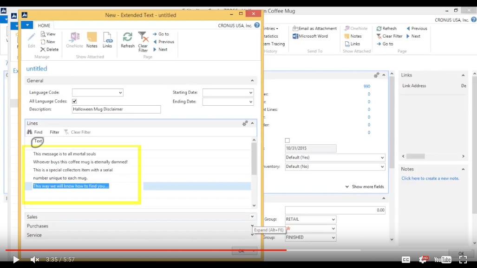Open the Item Category dropdown showing RETAIL
This screenshot has height=268, width=477.
tap(333, 219)
